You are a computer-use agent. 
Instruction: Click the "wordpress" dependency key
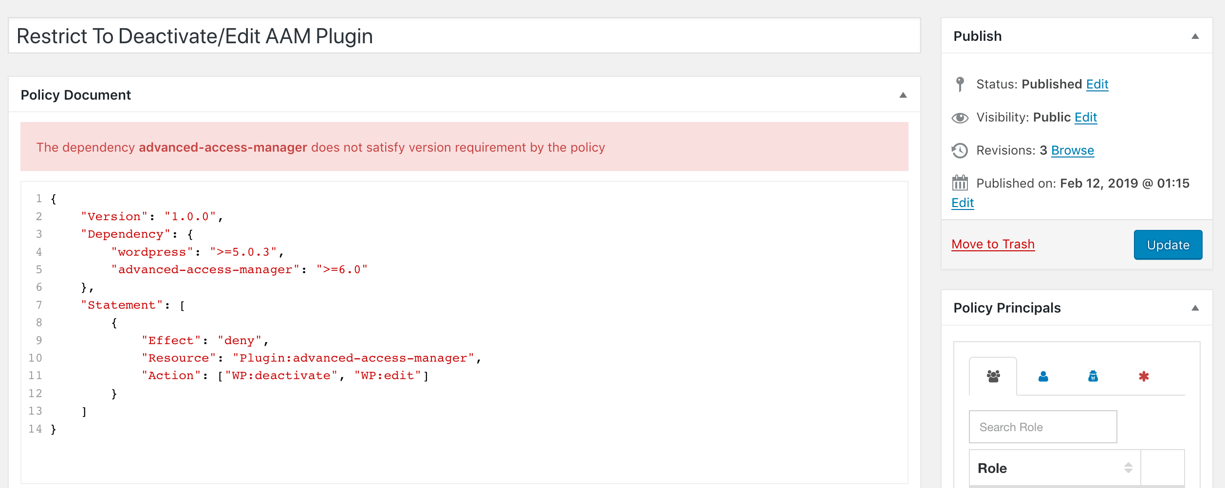click(152, 252)
